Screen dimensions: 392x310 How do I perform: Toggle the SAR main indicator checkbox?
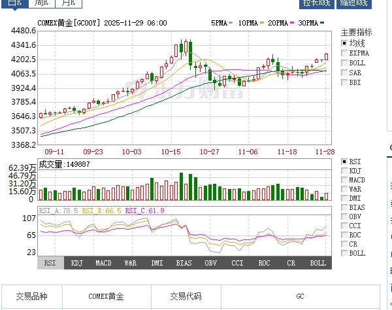344,73
